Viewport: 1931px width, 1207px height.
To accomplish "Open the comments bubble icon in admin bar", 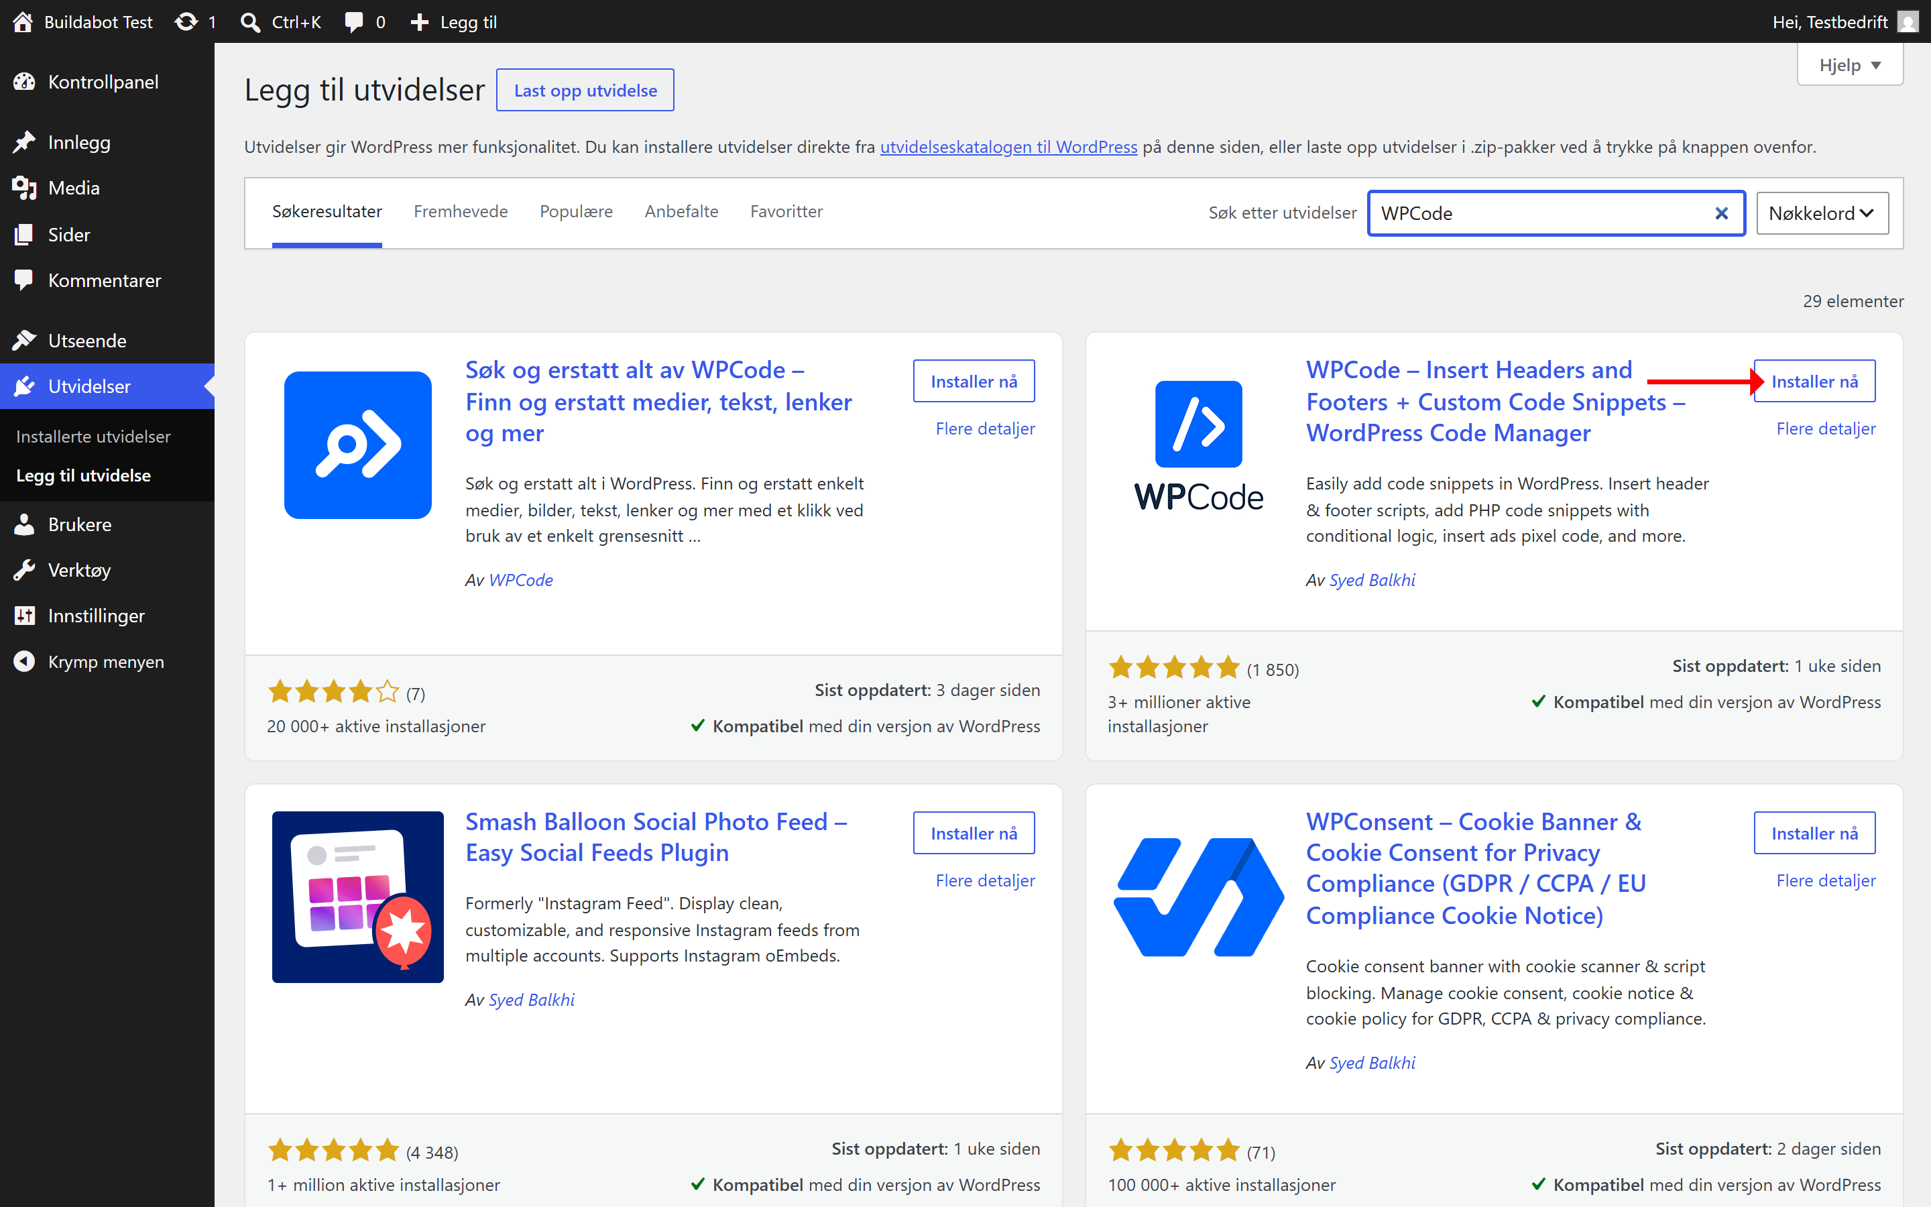I will point(353,21).
